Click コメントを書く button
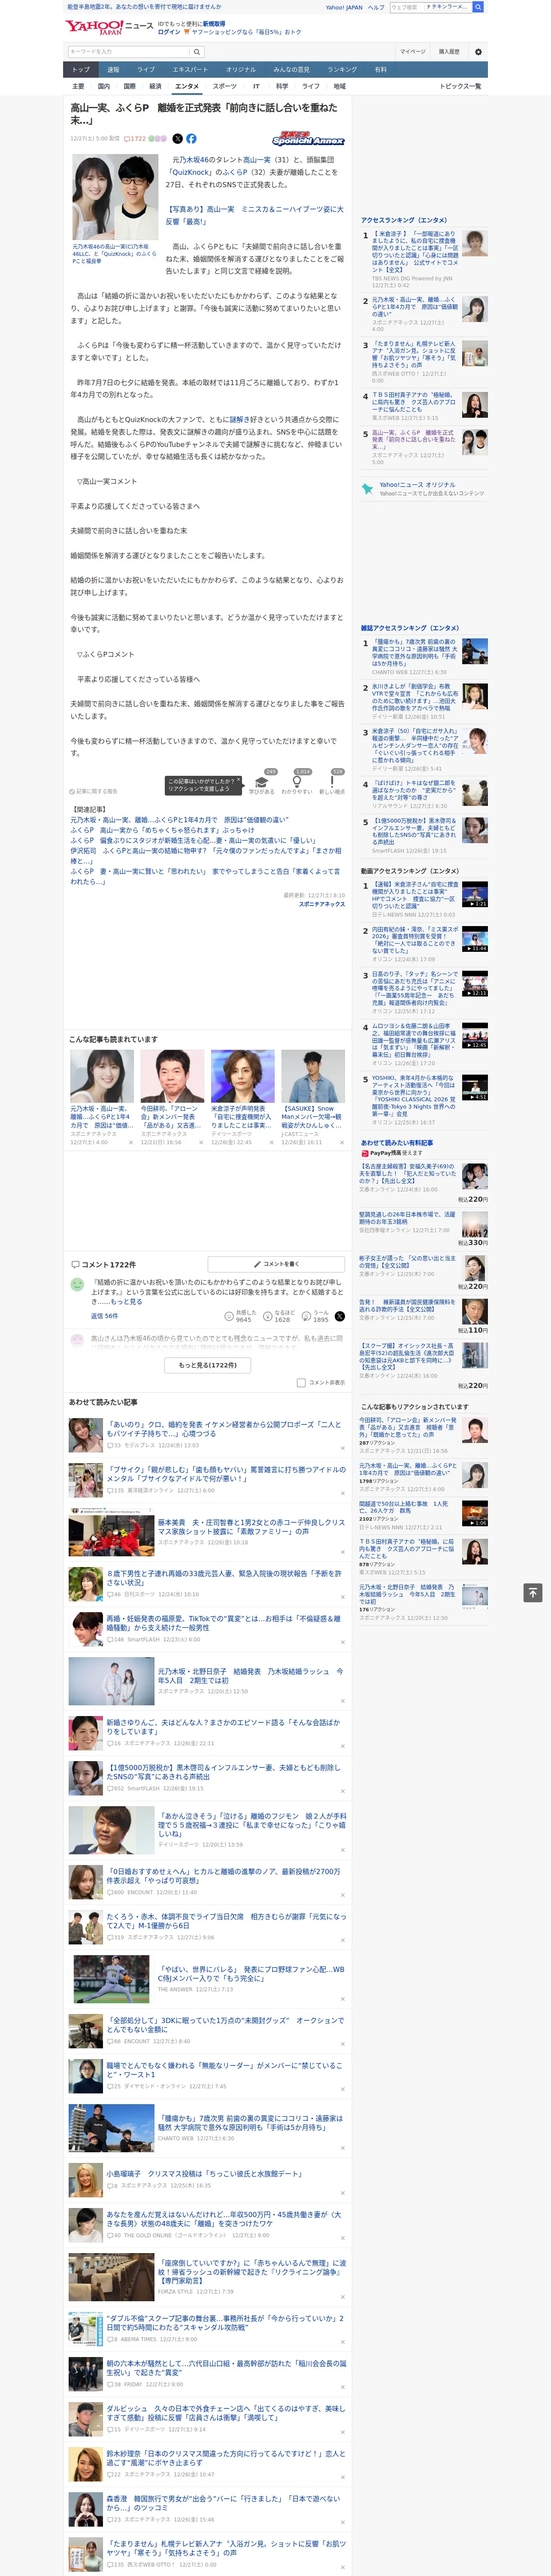The height and width of the screenshot is (2576, 551). (x=276, y=1264)
